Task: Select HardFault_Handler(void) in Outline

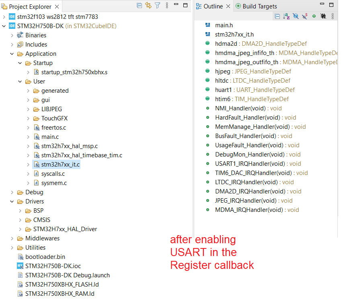Action: pyautogui.click(x=255, y=118)
